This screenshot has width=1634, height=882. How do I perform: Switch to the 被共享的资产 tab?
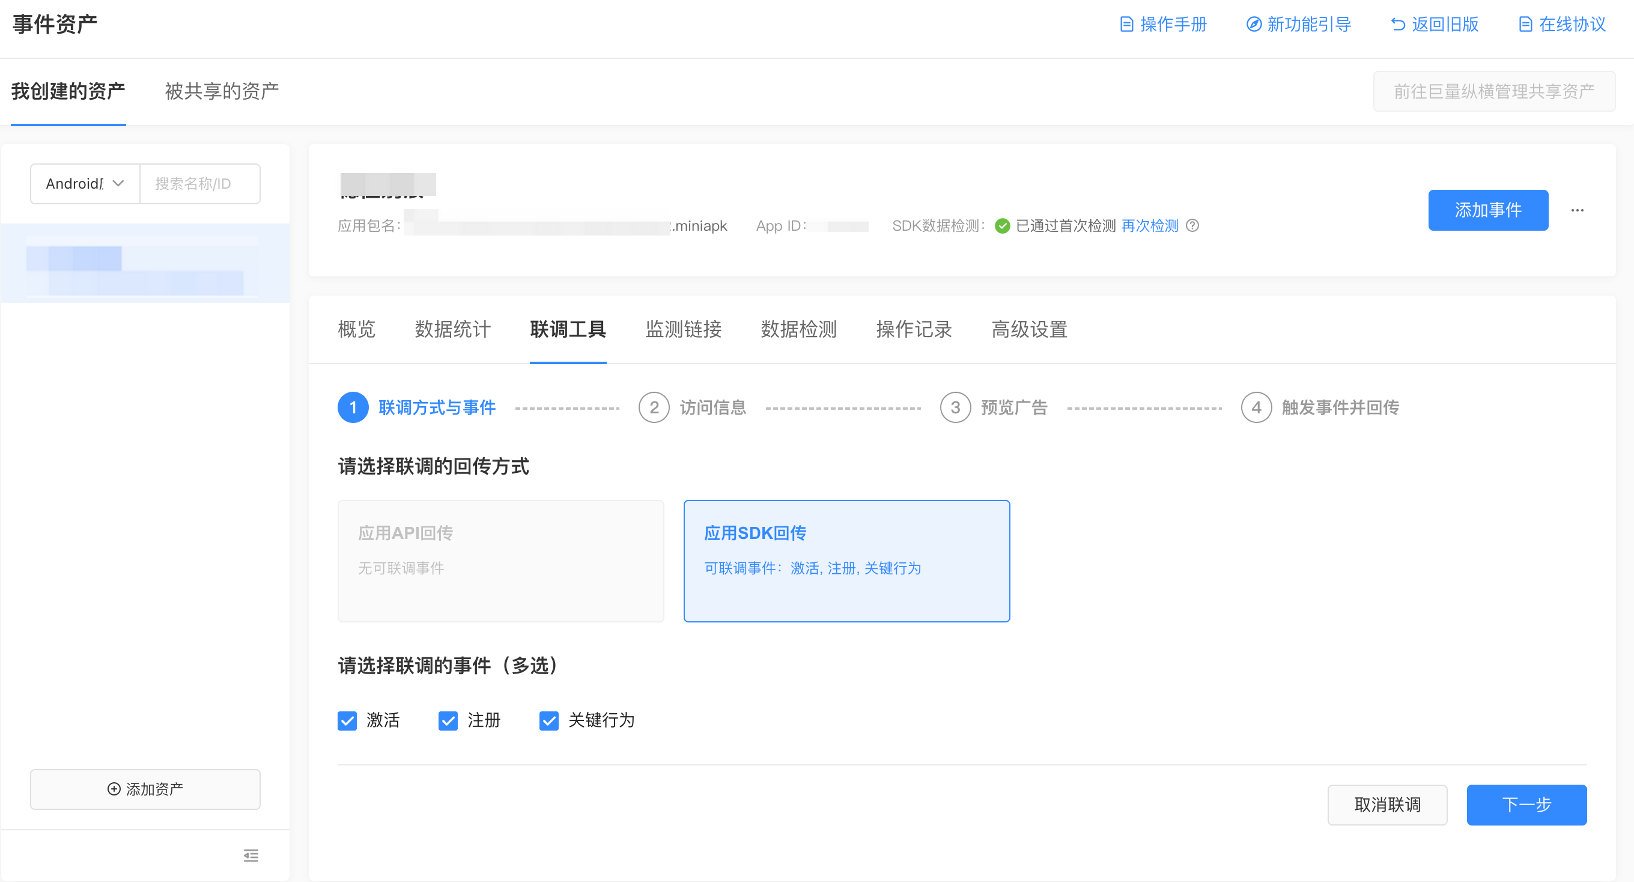222,91
